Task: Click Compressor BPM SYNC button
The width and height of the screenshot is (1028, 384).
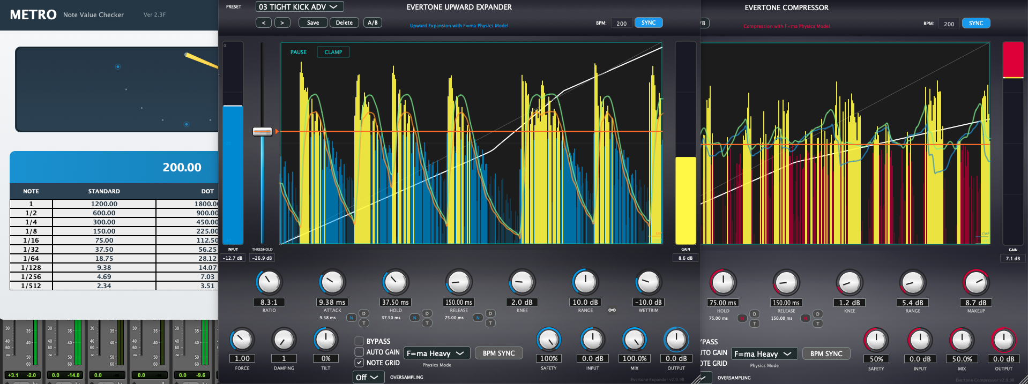Action: point(826,354)
